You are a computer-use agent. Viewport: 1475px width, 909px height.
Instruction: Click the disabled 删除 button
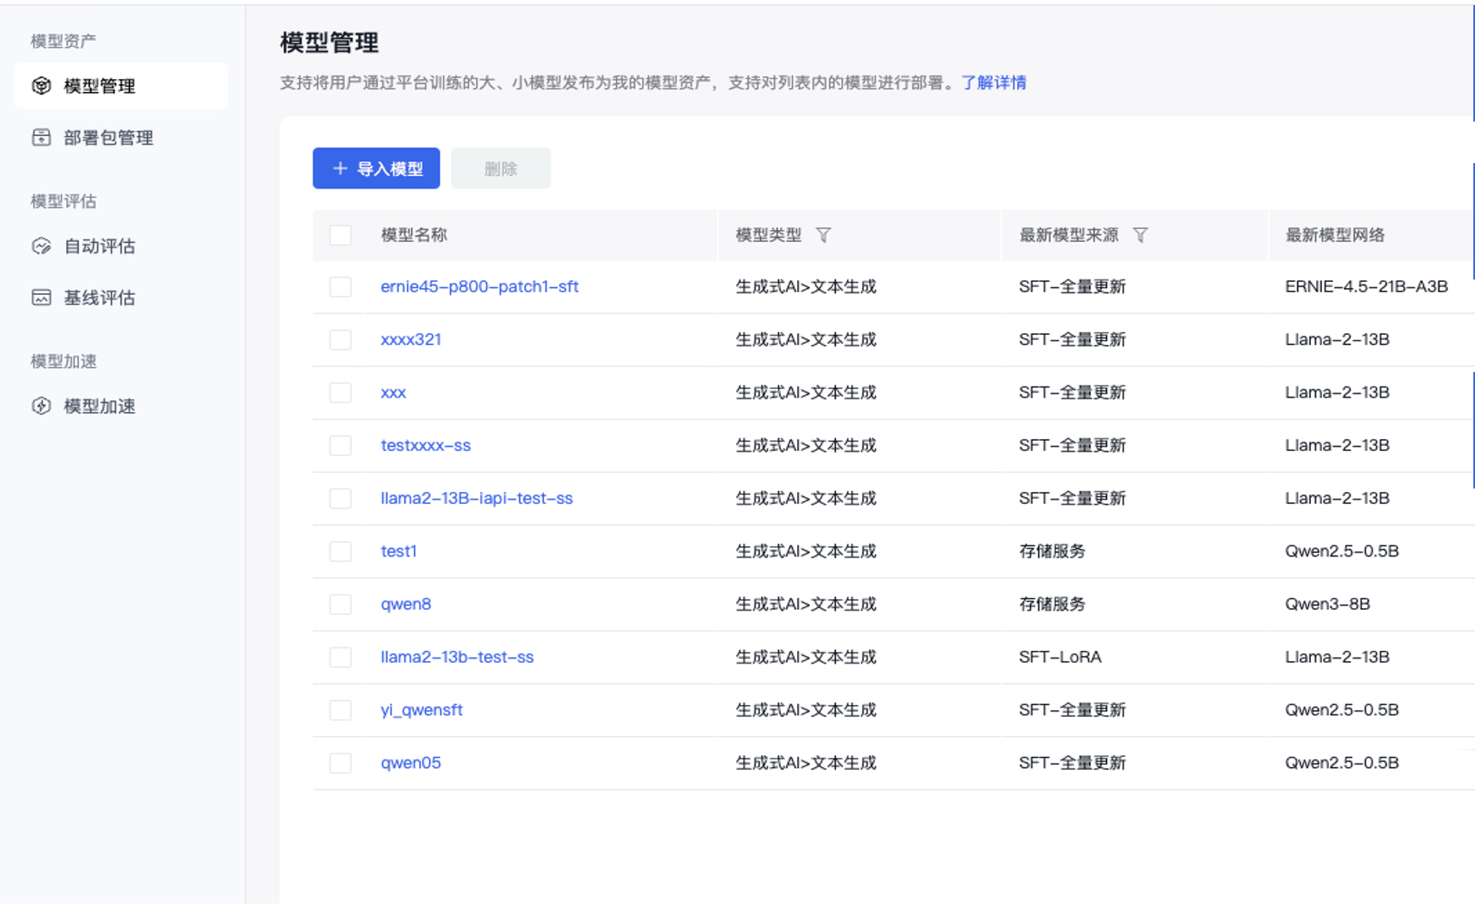501,168
